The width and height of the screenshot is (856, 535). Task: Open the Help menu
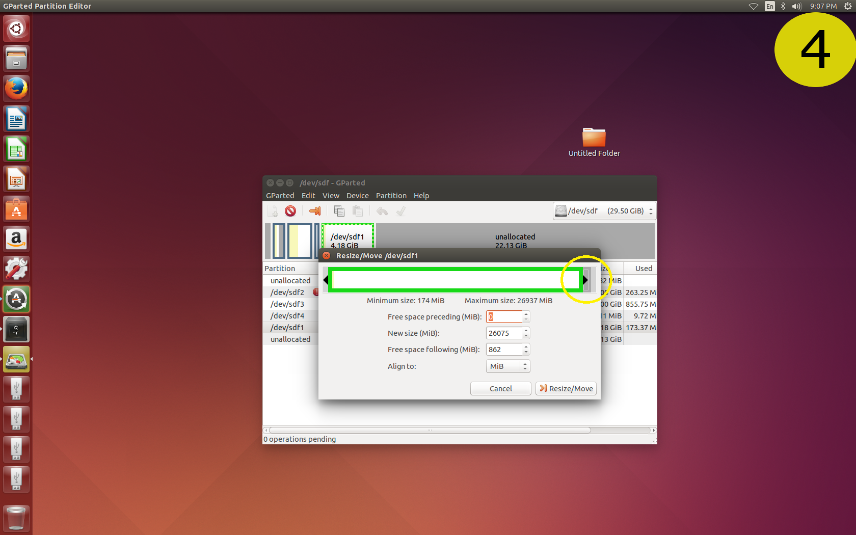(x=421, y=196)
